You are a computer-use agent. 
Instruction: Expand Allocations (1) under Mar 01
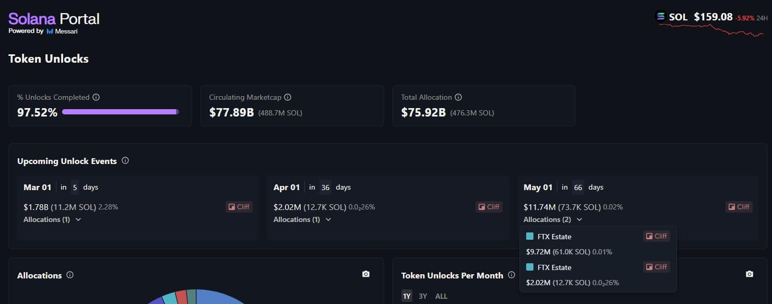point(52,219)
